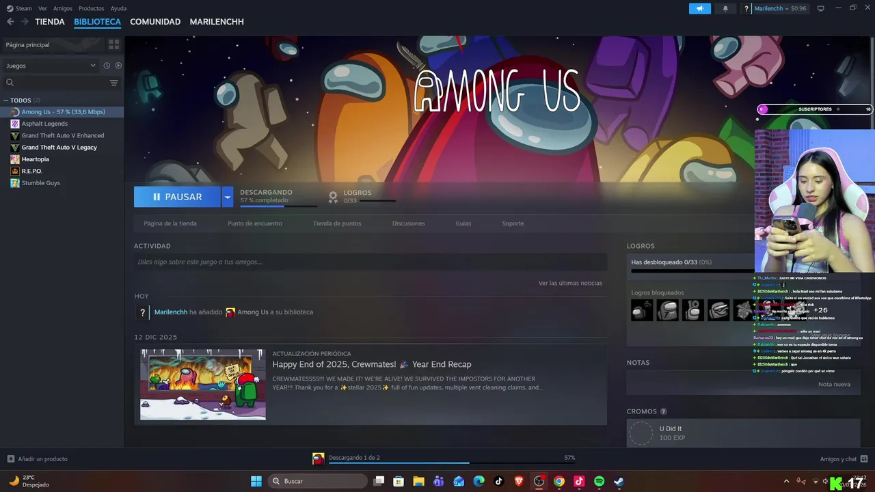Open the Productos menu
This screenshot has width=875, height=492.
[x=92, y=8]
